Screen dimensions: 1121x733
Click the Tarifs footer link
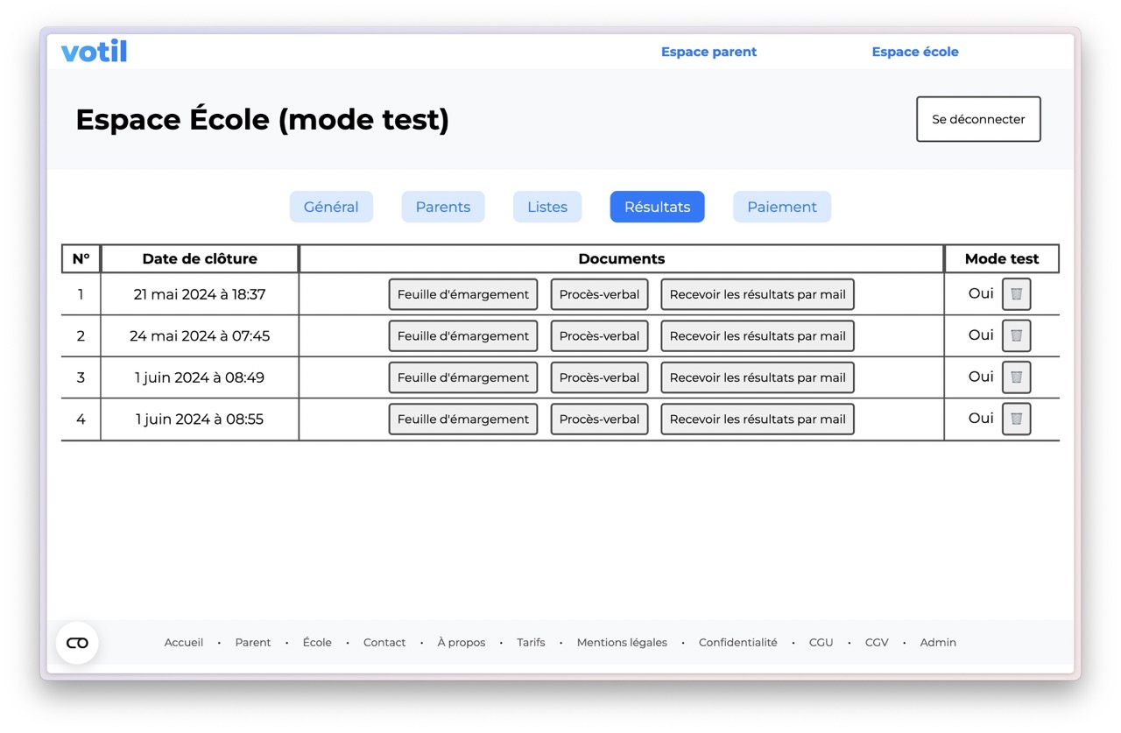[531, 642]
